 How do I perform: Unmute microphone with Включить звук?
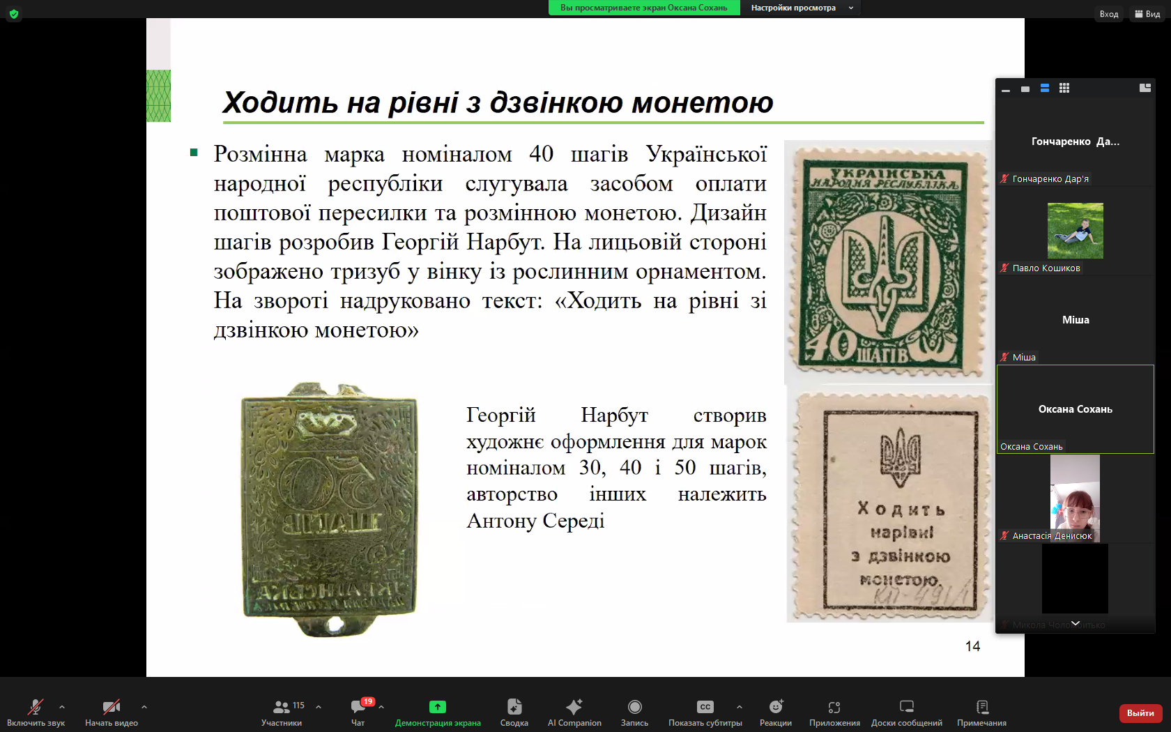pyautogui.click(x=35, y=711)
